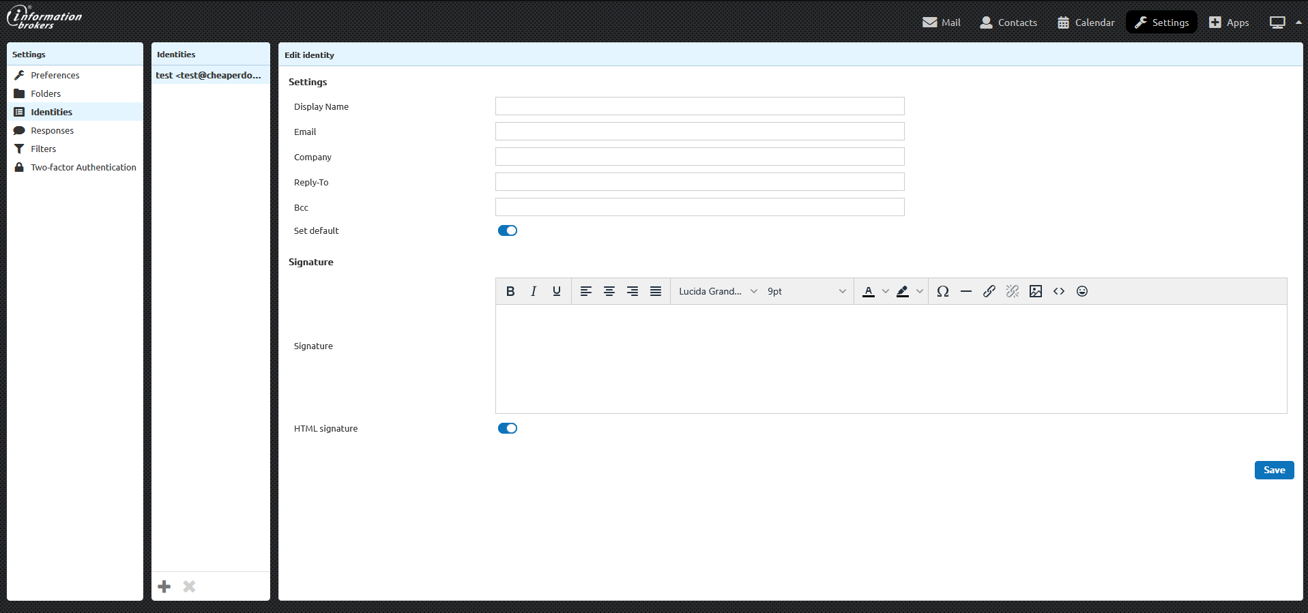Turn off the HTML signature switch

508,428
